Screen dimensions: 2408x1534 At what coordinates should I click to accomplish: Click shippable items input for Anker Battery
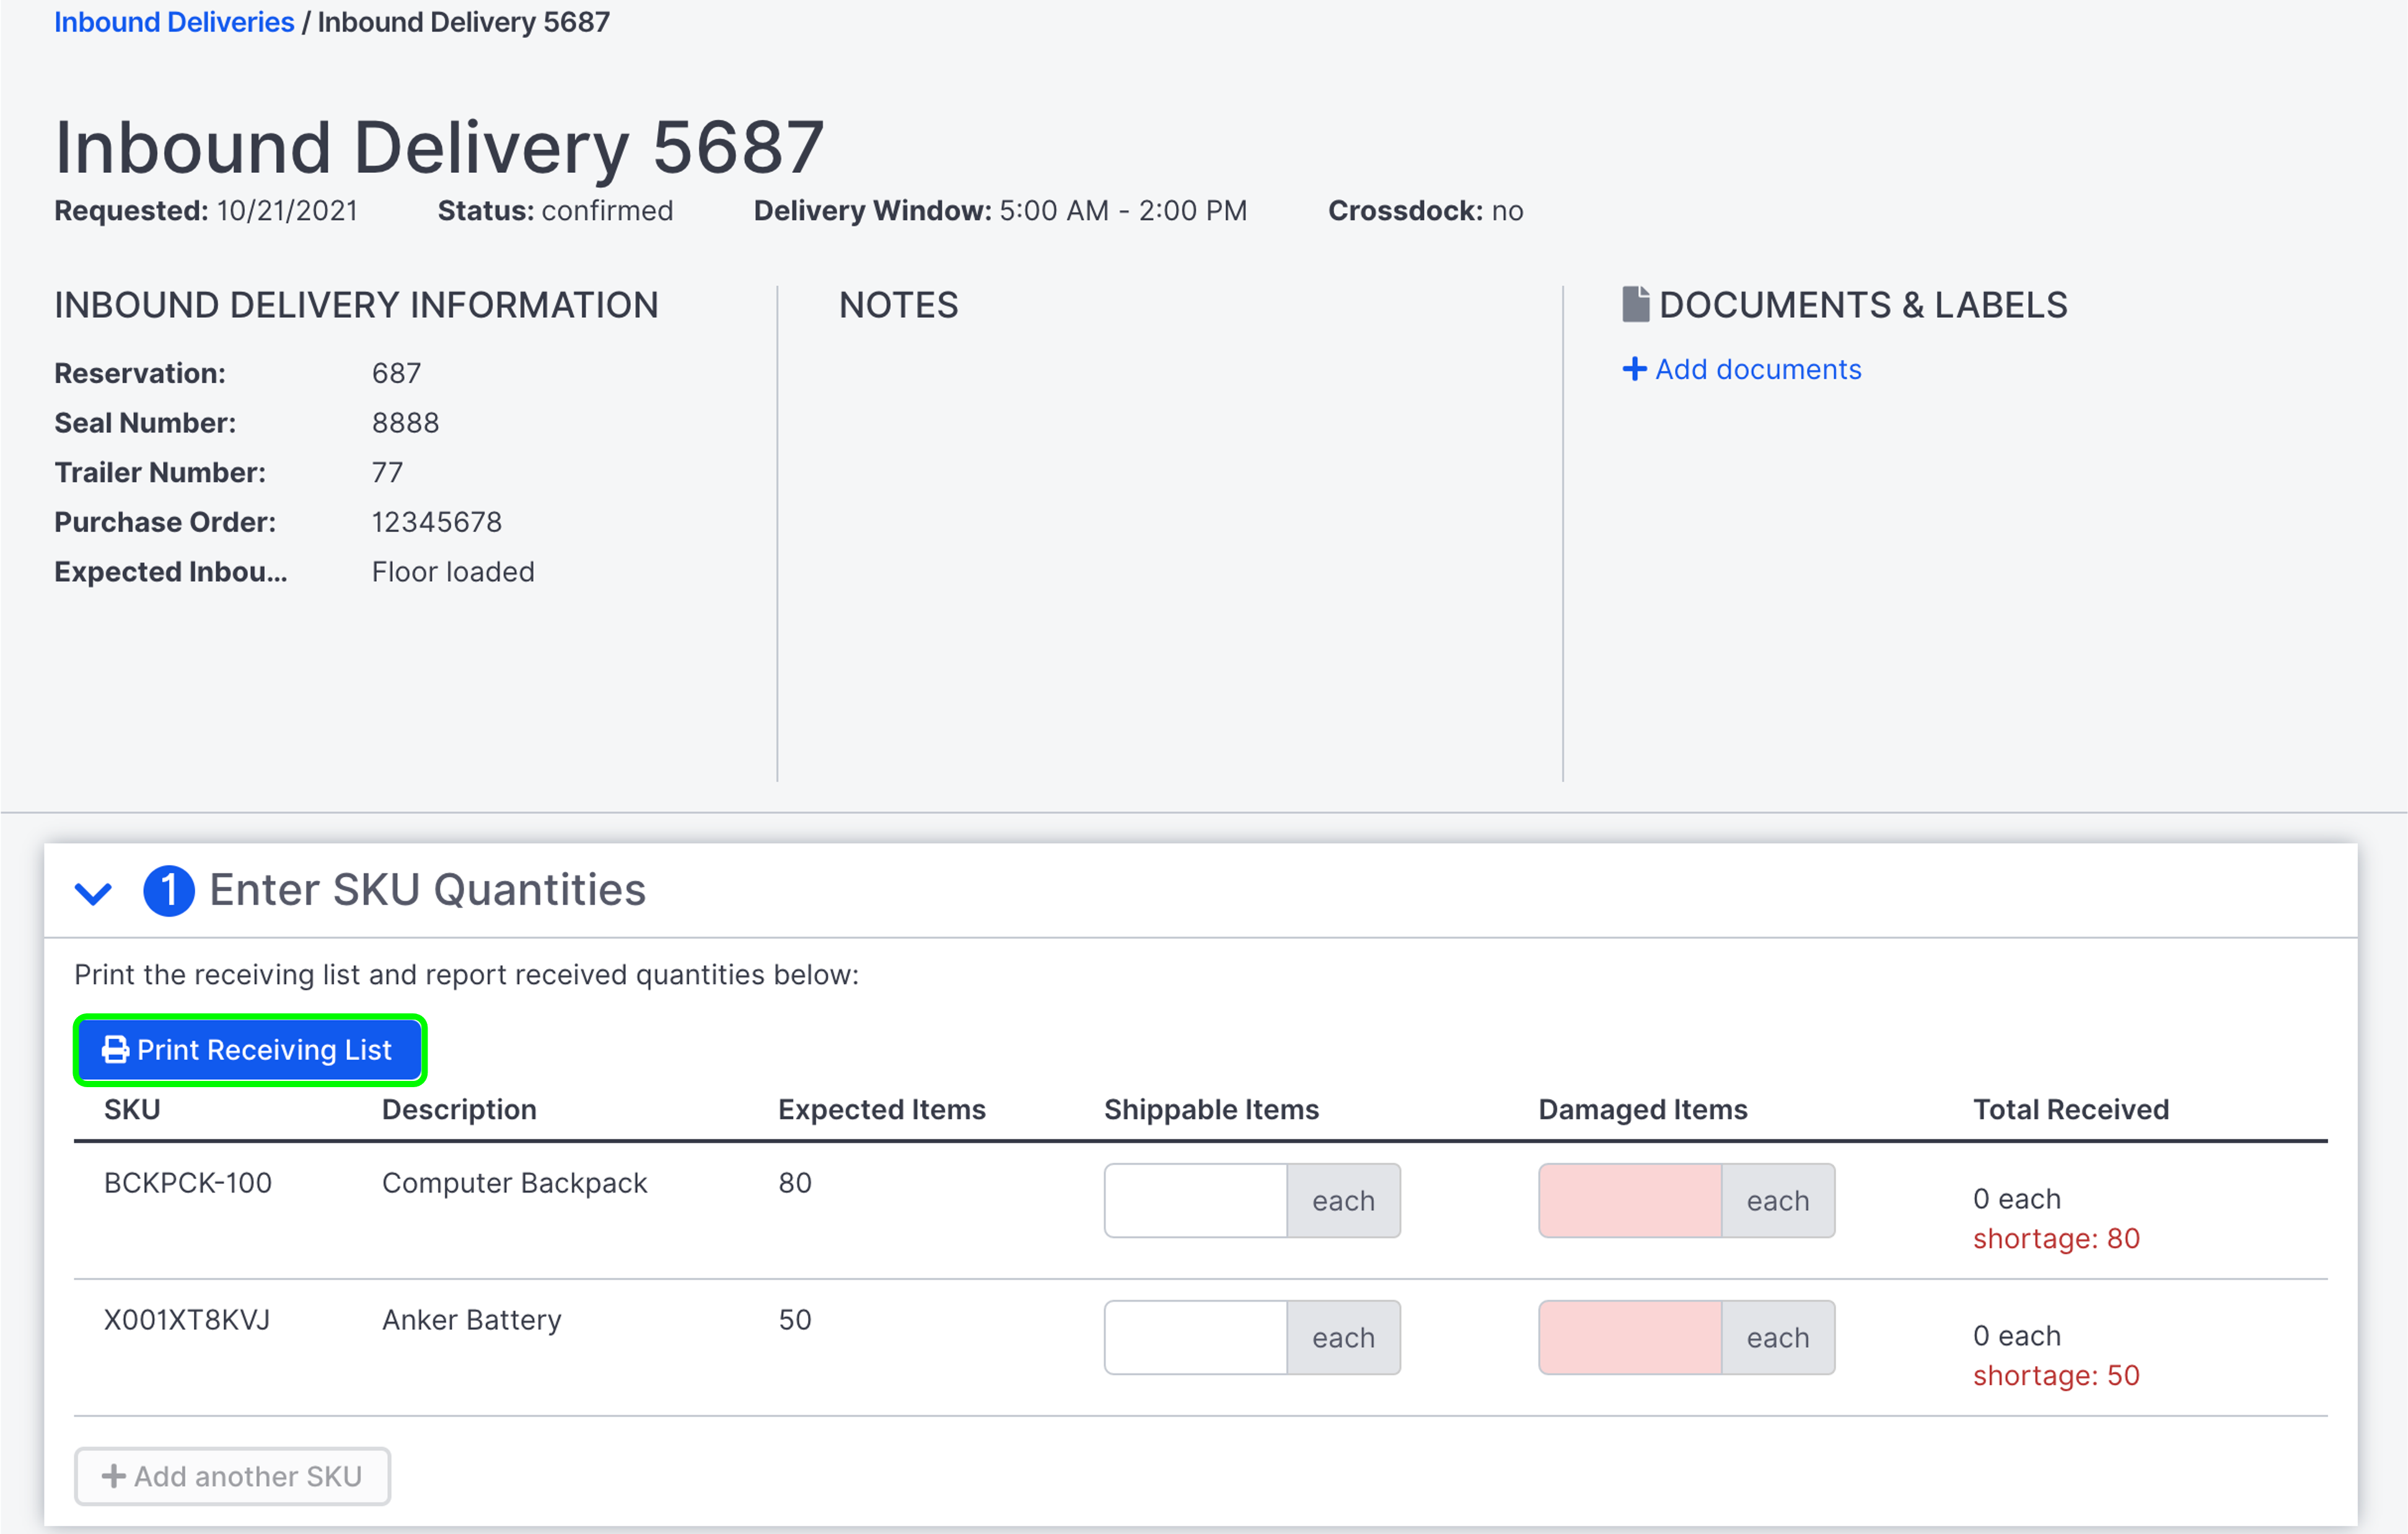coord(1196,1337)
